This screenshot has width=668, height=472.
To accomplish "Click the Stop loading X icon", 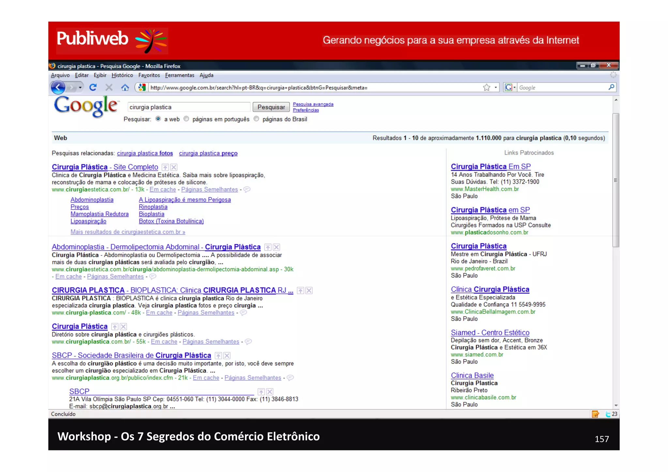I will [x=109, y=87].
